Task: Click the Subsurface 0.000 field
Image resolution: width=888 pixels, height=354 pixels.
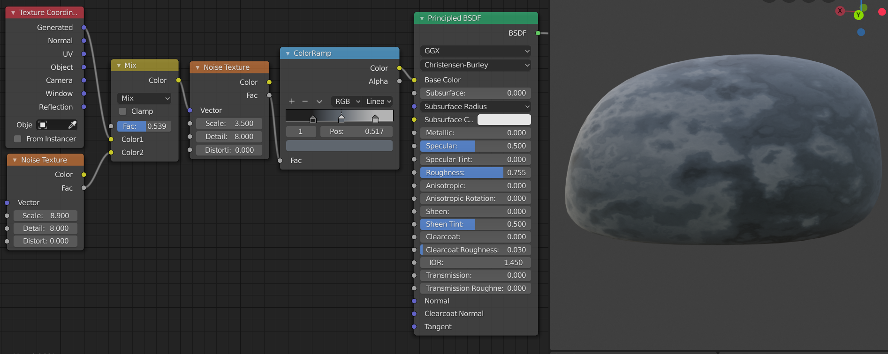Action: tap(476, 93)
